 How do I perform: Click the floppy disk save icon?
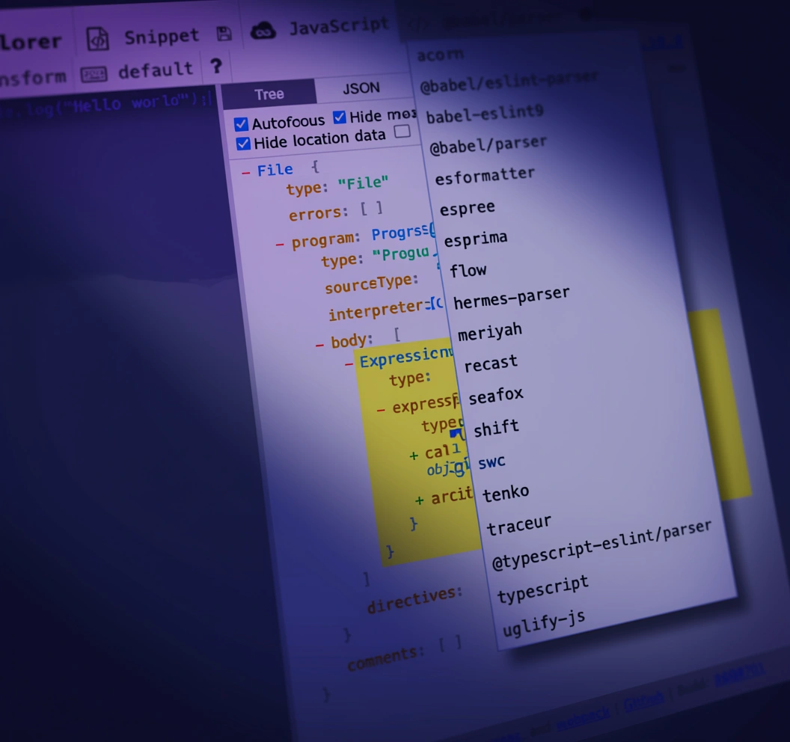[224, 34]
